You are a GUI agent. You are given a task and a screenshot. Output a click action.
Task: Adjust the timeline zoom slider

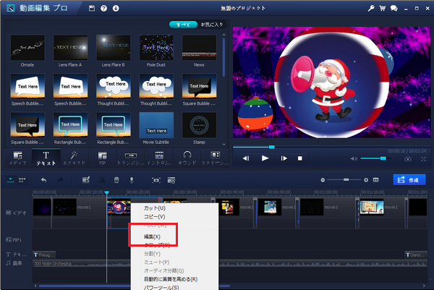(x=344, y=180)
